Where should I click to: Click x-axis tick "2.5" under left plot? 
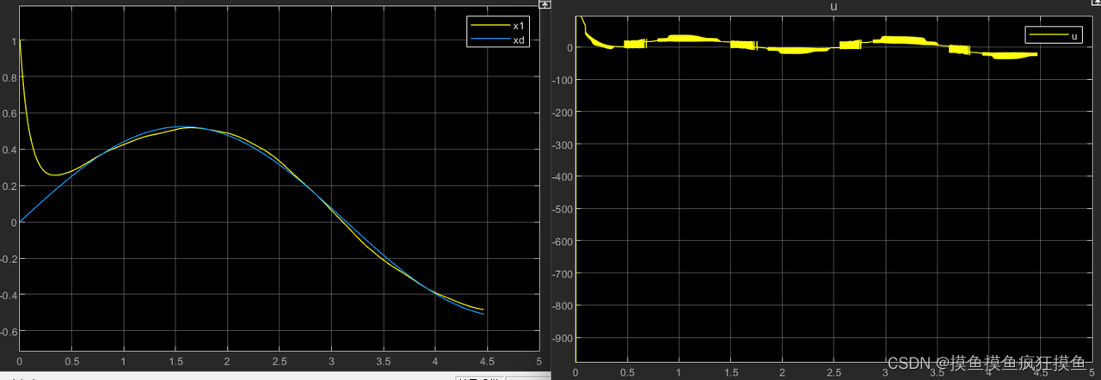coord(279,361)
